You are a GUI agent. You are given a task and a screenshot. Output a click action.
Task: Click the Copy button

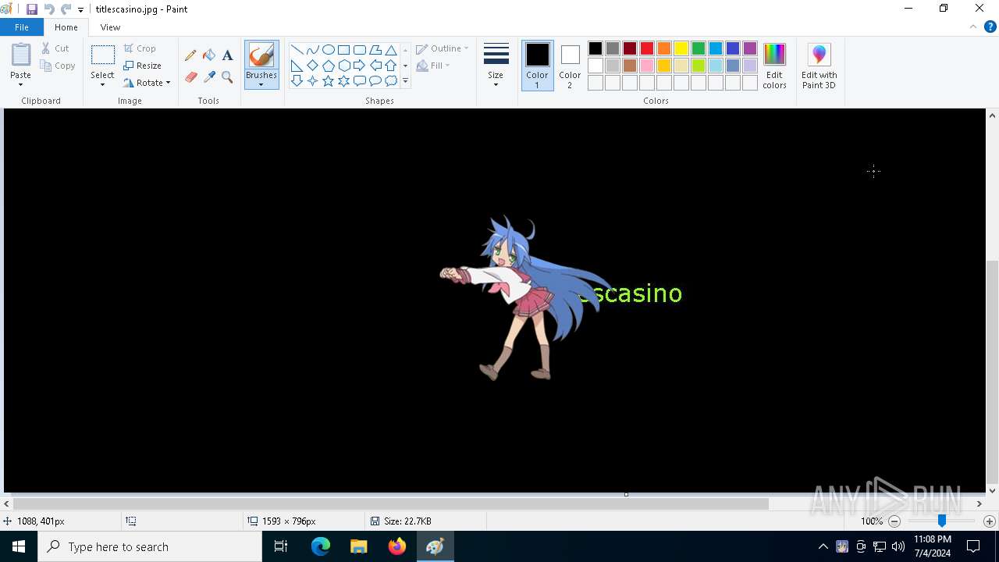coord(58,66)
